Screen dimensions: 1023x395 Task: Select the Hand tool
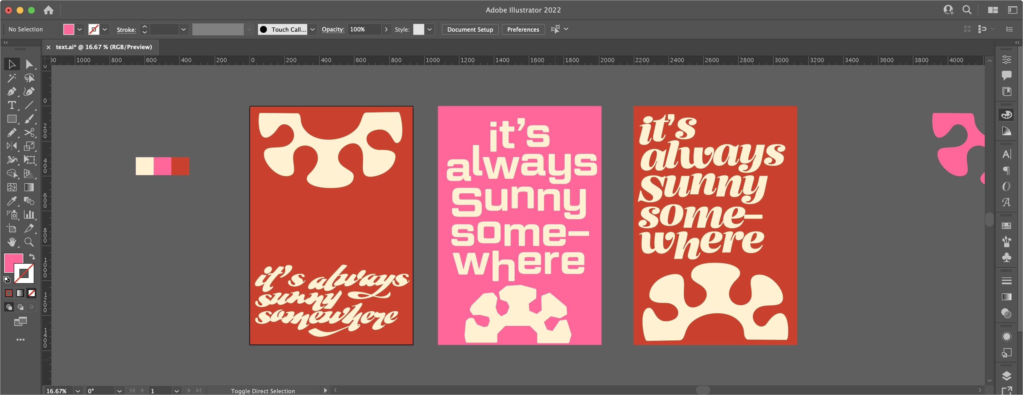(x=12, y=242)
